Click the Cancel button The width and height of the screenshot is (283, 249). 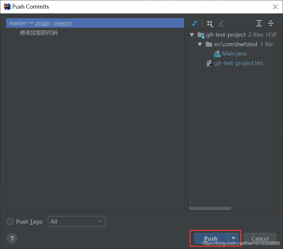260,238
